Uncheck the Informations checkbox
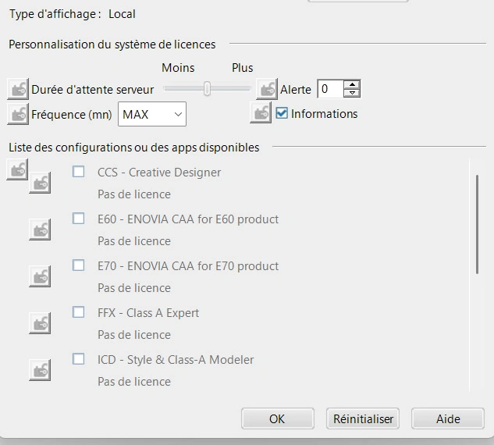 (x=283, y=113)
